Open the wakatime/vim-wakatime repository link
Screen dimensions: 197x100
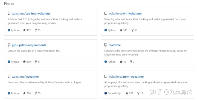point(125,14)
